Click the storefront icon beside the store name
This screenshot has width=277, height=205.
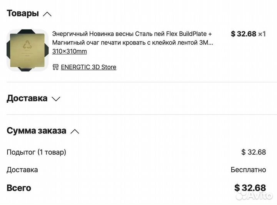(x=56, y=67)
